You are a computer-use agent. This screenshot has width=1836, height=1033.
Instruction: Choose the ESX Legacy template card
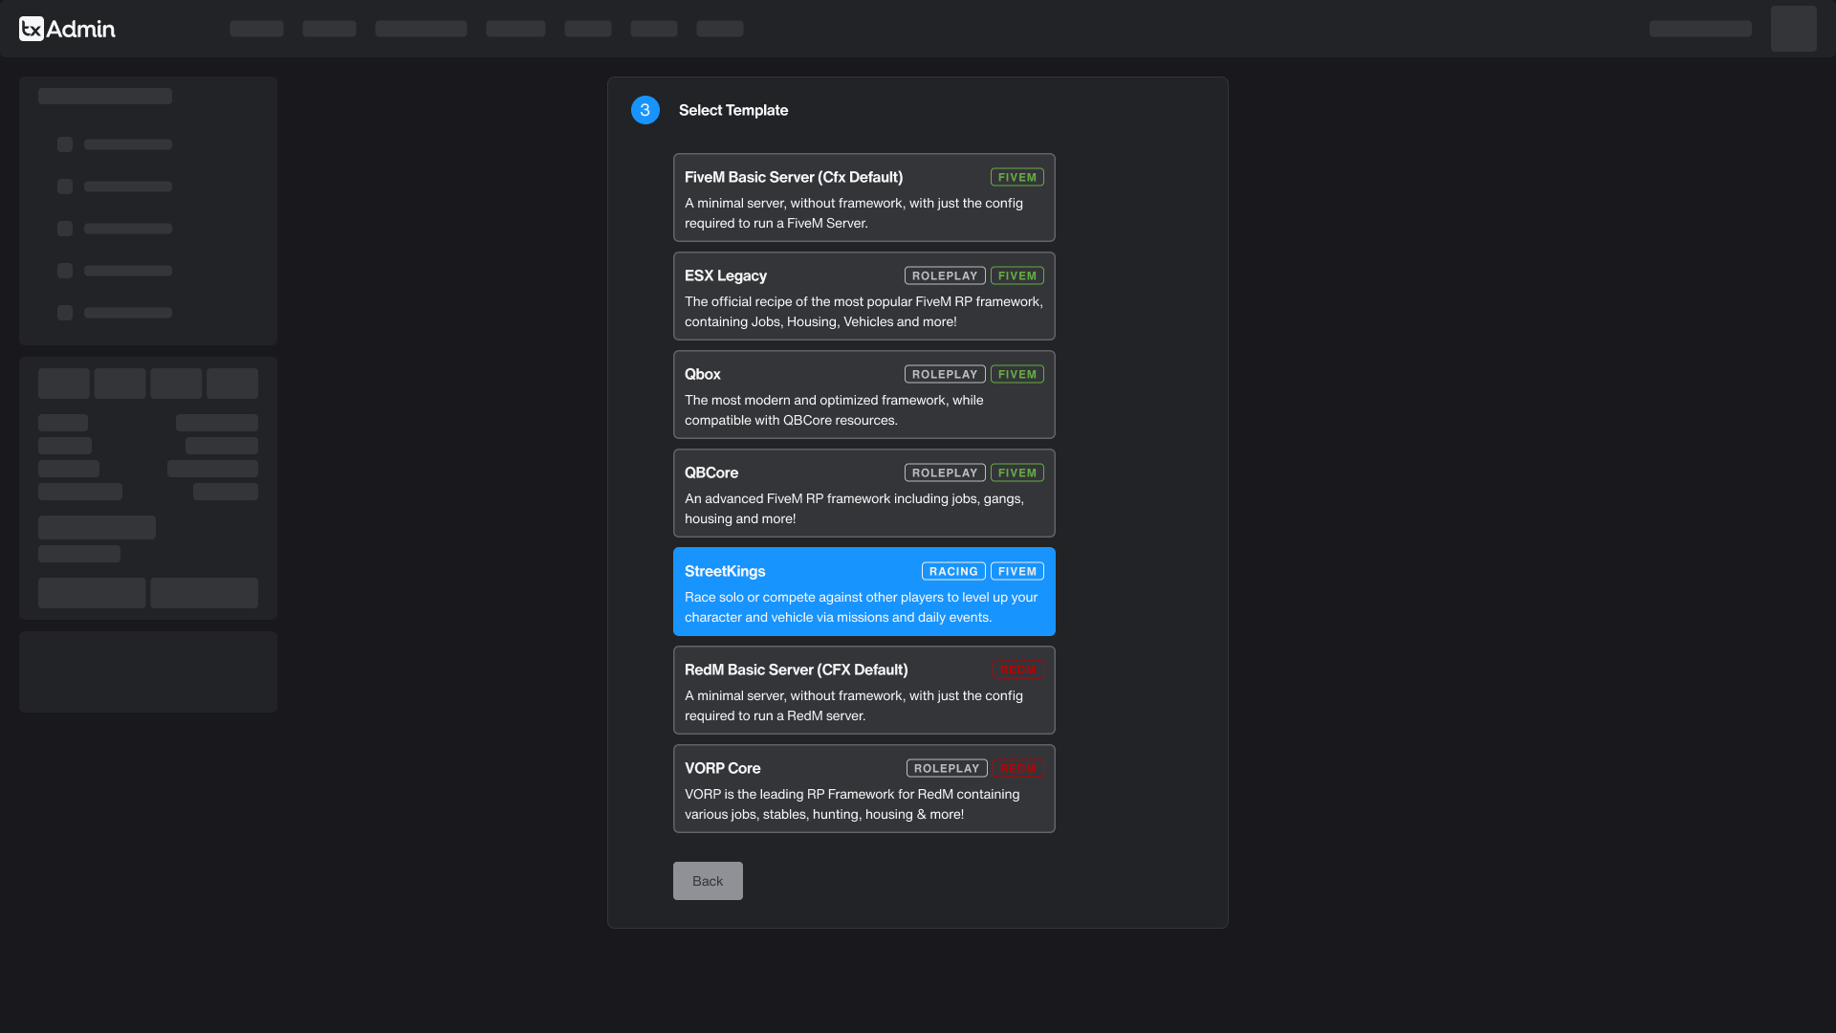[x=863, y=297]
